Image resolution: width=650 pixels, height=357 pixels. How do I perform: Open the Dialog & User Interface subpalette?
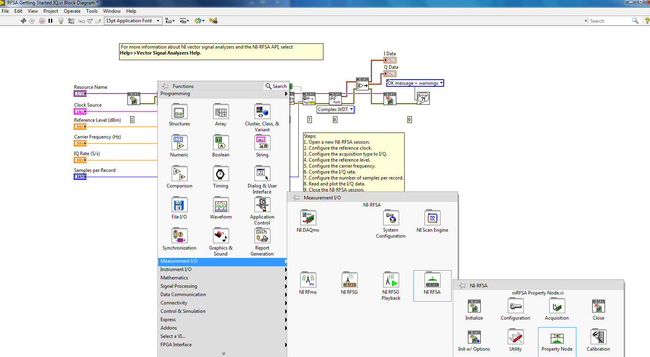click(262, 179)
